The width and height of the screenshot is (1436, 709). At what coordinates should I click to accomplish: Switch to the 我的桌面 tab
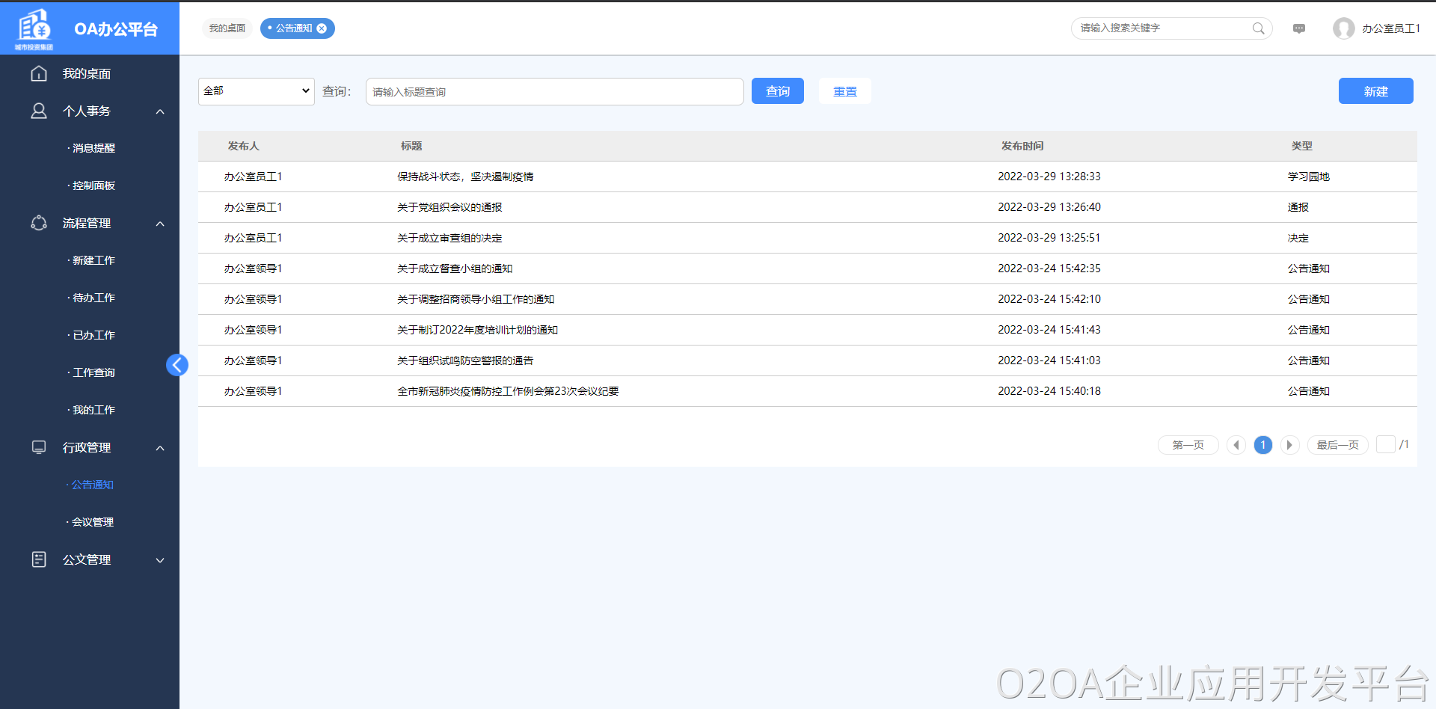pos(227,28)
